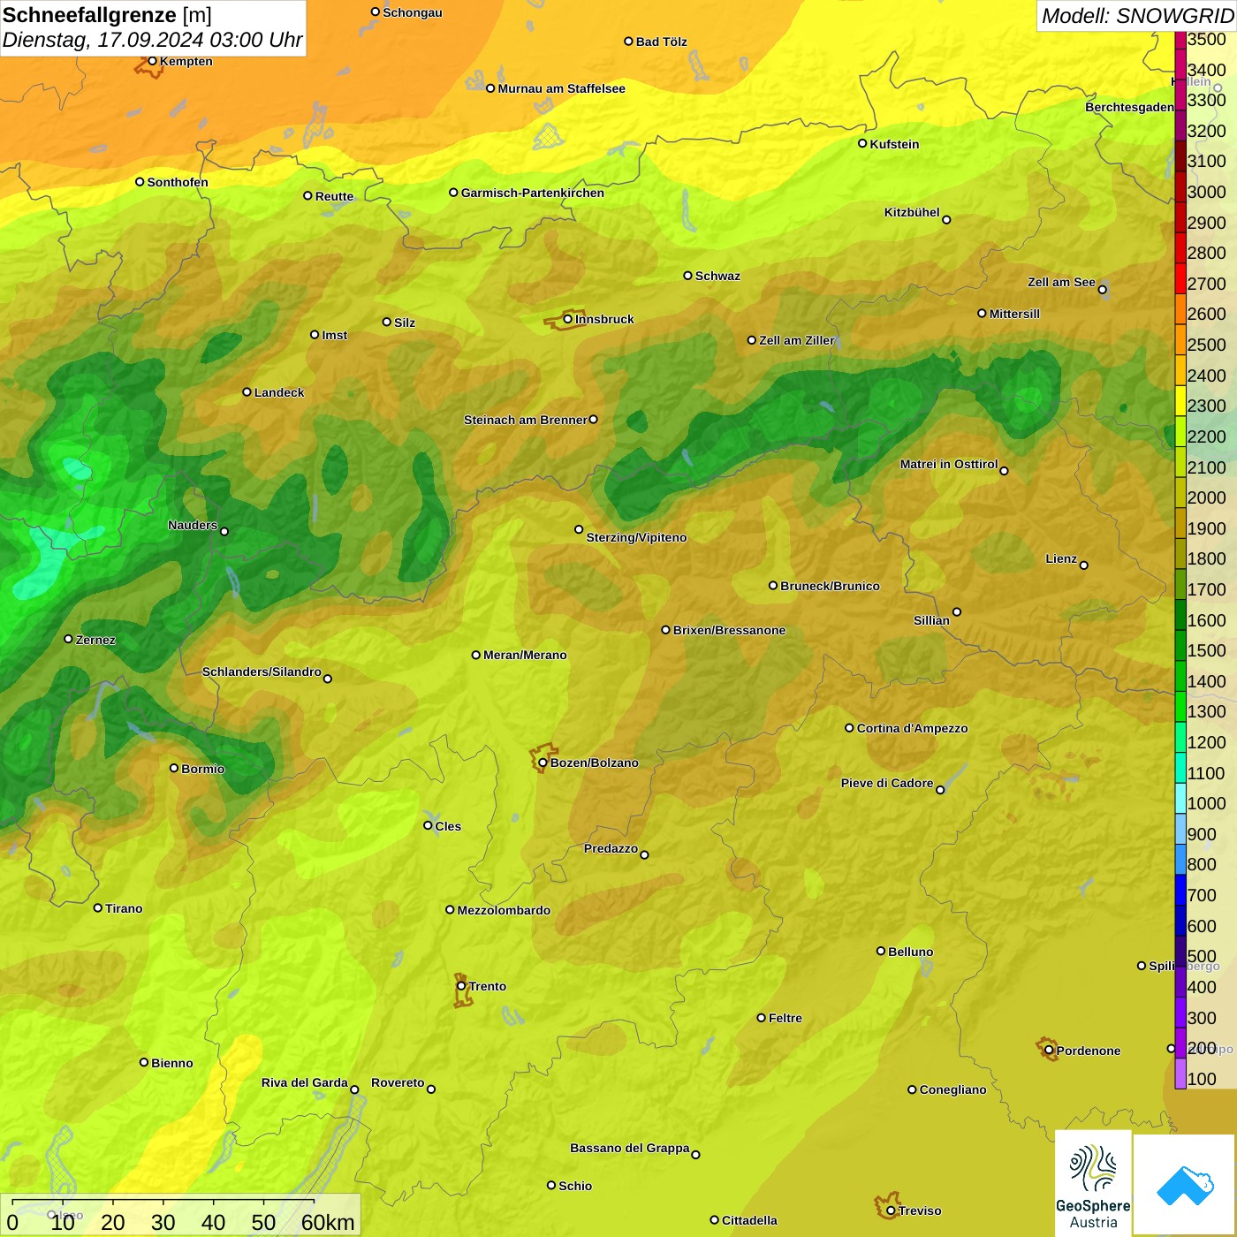Click the Innsbruck city label
1237x1237 pixels.
click(x=604, y=319)
